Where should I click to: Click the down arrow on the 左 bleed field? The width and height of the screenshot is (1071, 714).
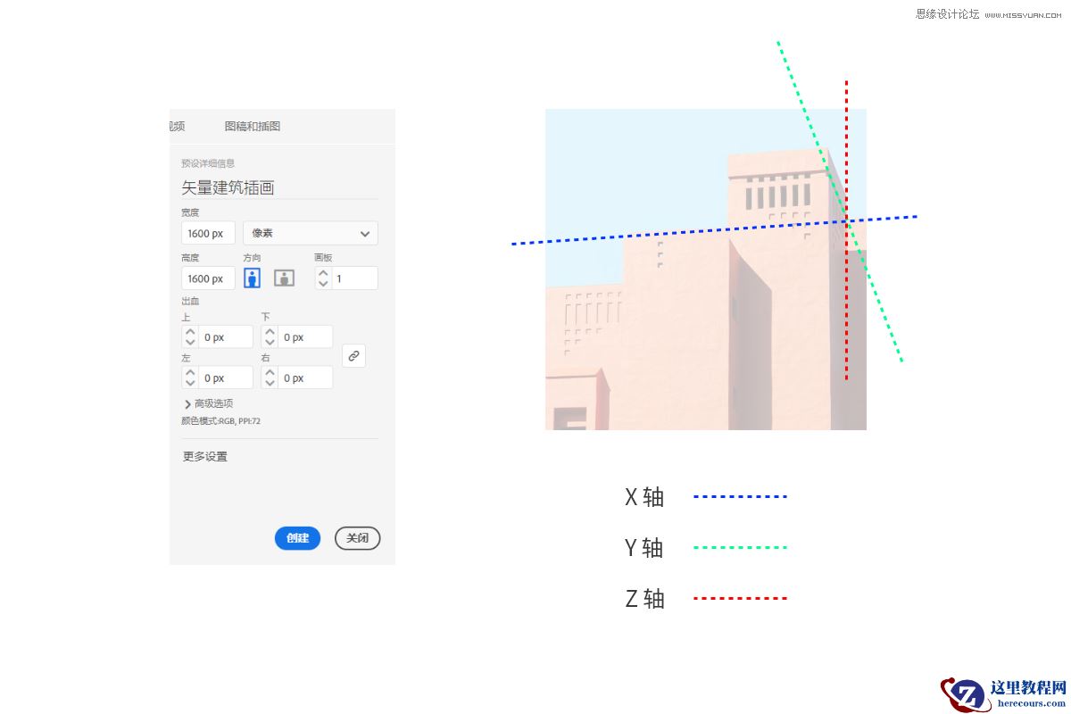190,382
